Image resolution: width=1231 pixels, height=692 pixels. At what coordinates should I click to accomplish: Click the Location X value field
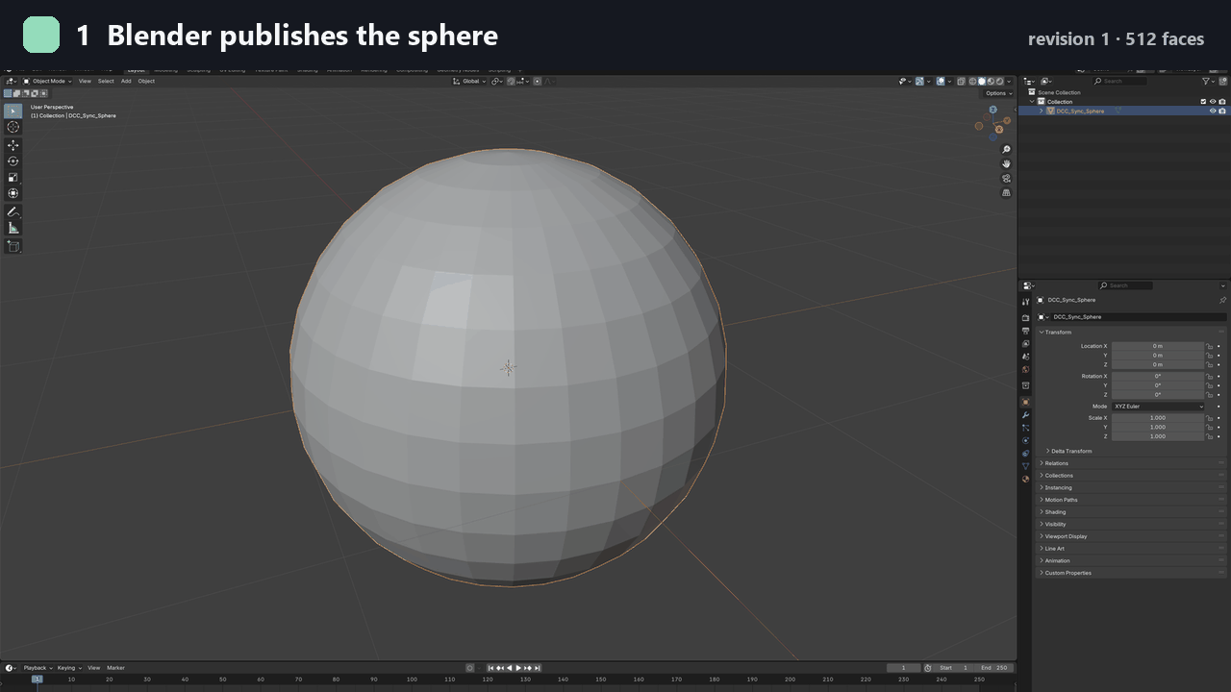[x=1158, y=346]
